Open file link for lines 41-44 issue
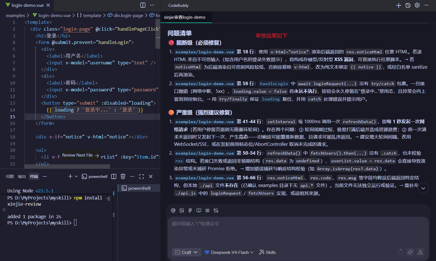The height and width of the screenshot is (261, 436). 204,122
